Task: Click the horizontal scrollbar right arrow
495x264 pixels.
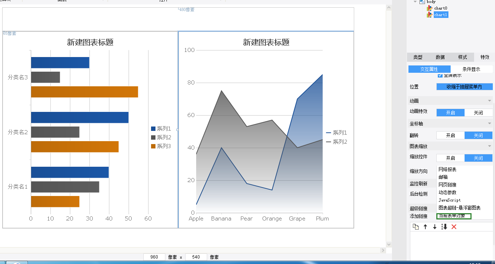Action: (383, 250)
